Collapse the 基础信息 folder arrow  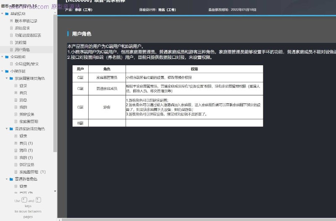pyautogui.click(x=3, y=14)
